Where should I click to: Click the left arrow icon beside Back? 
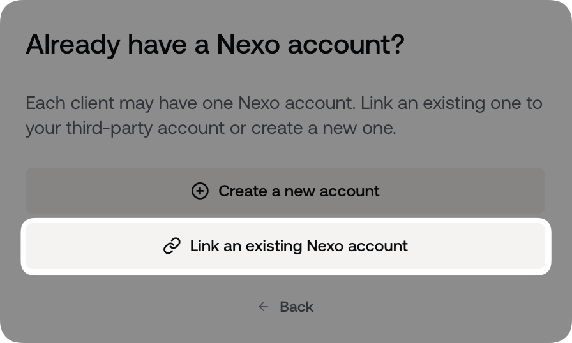click(264, 307)
